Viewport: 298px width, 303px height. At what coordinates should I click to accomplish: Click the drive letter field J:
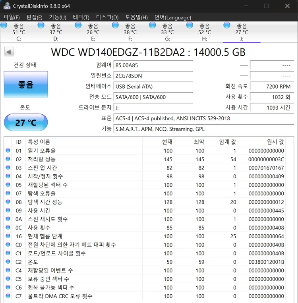[153, 108]
